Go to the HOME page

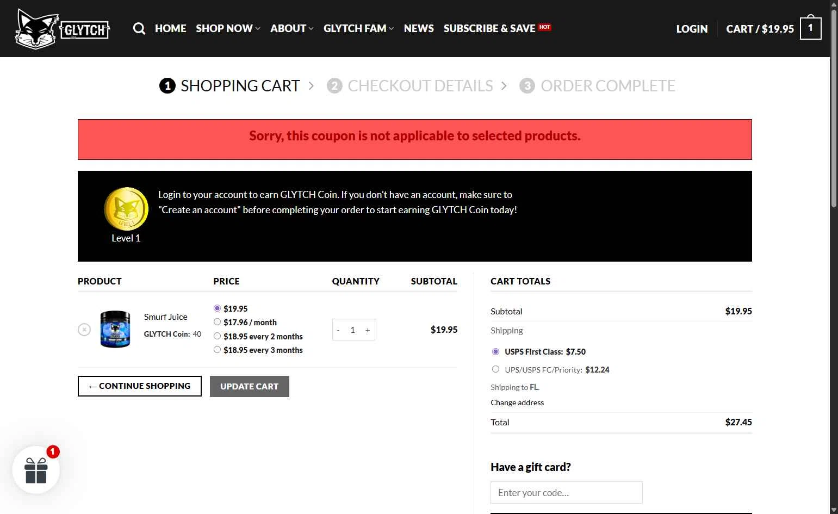170,28
